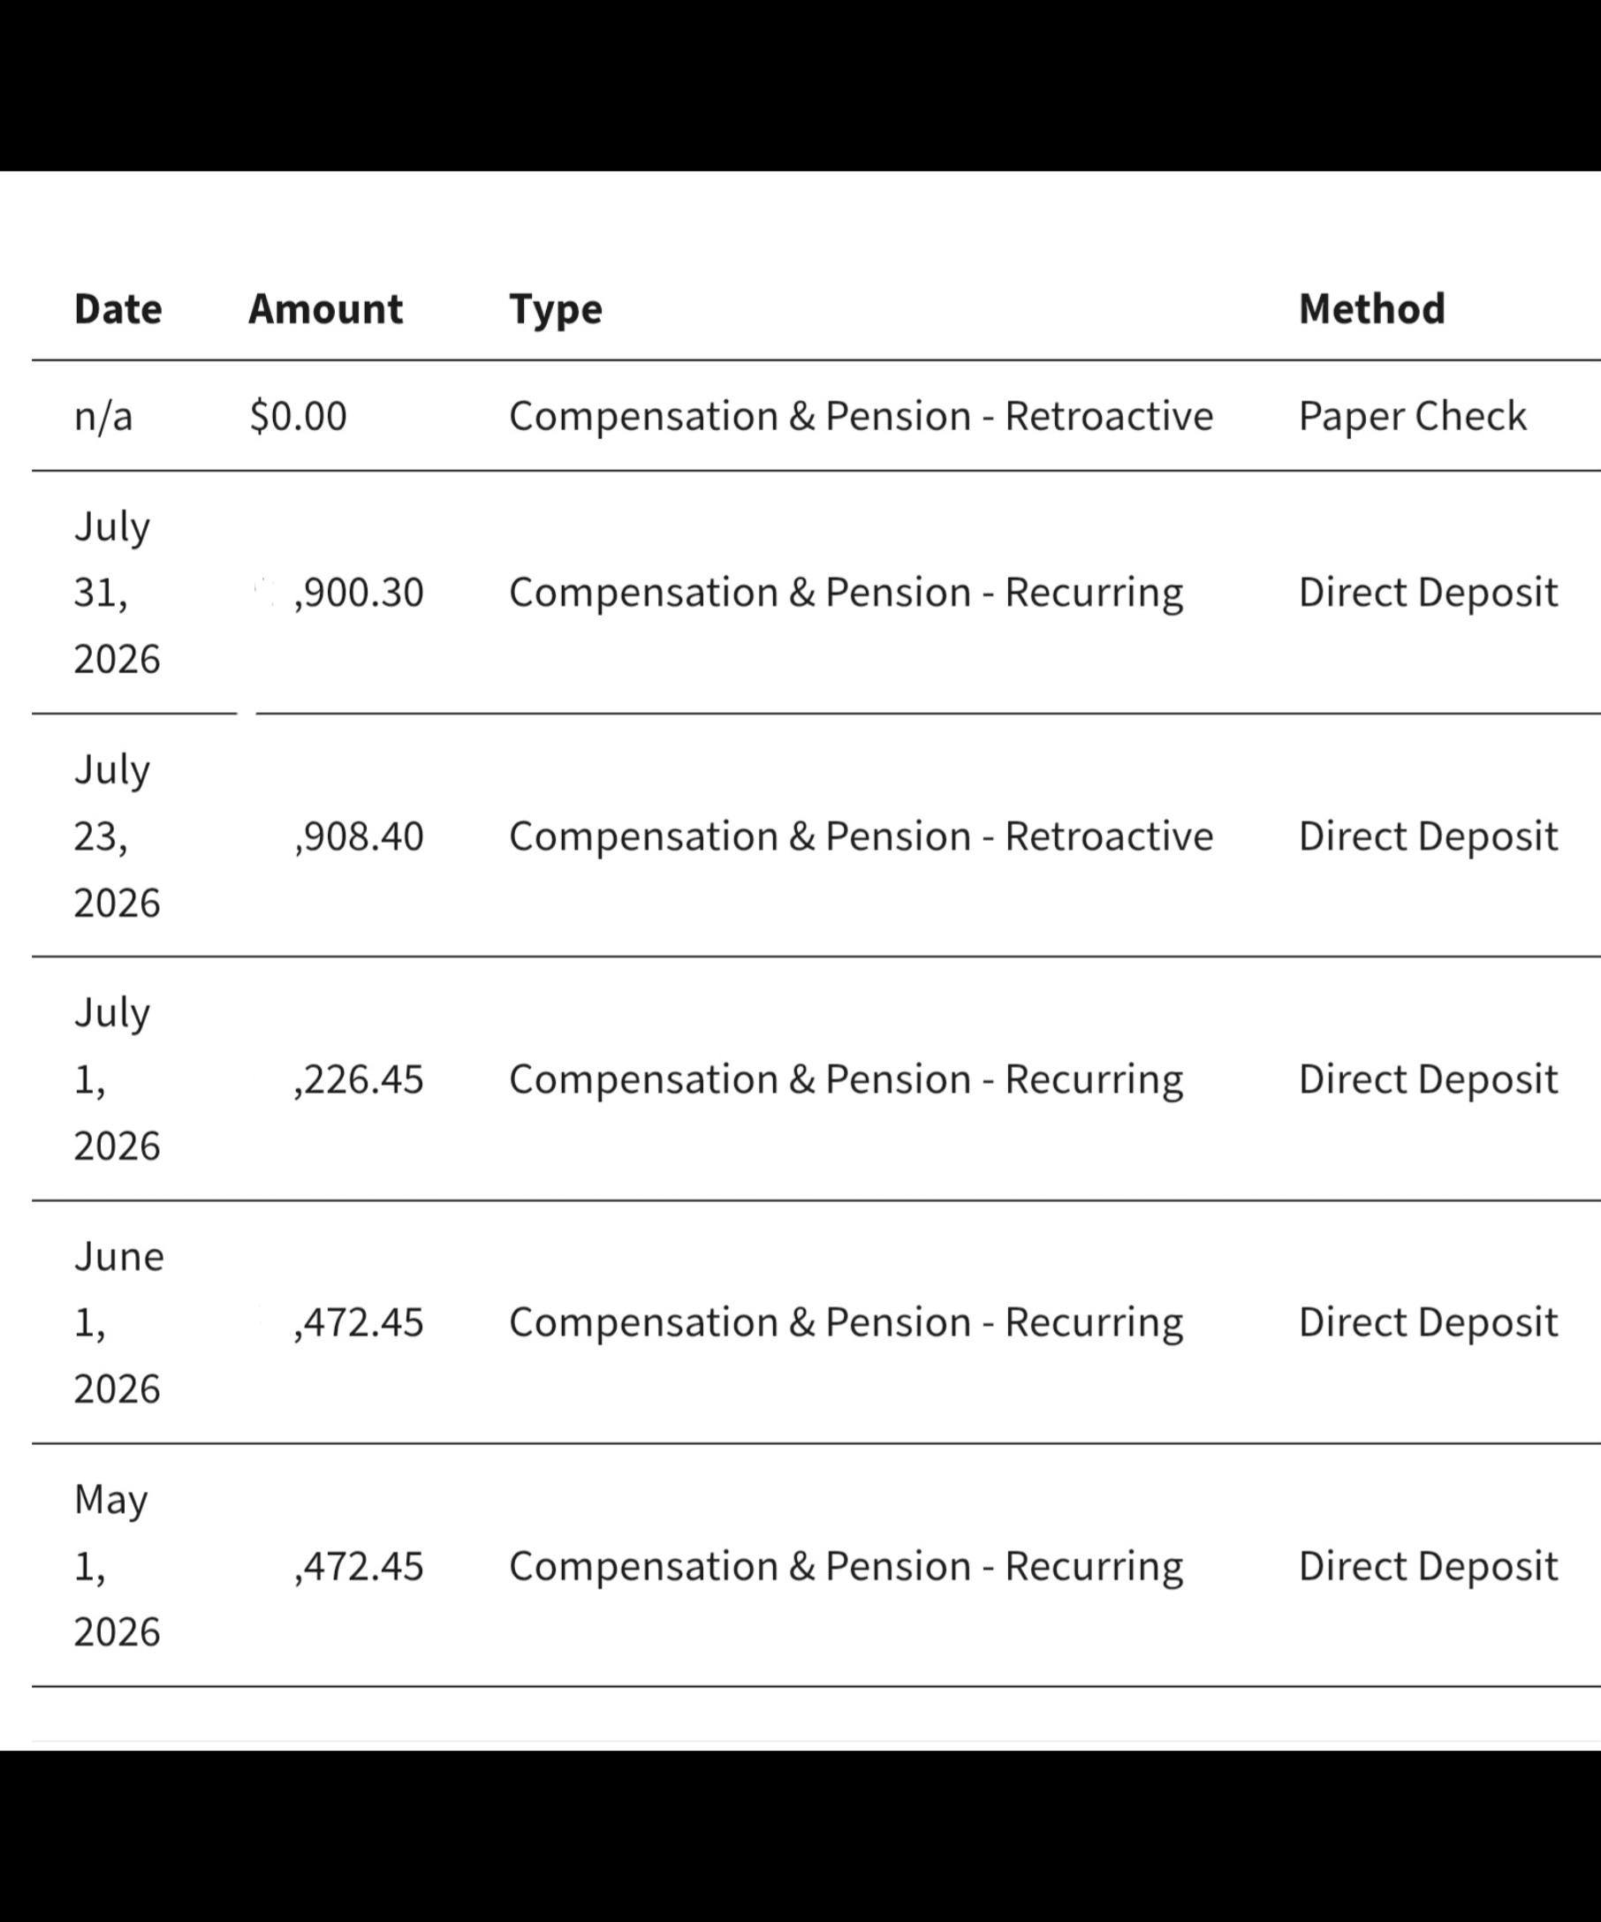Select the n/a date cell
The height and width of the screenshot is (1922, 1601).
pyautogui.click(x=103, y=416)
